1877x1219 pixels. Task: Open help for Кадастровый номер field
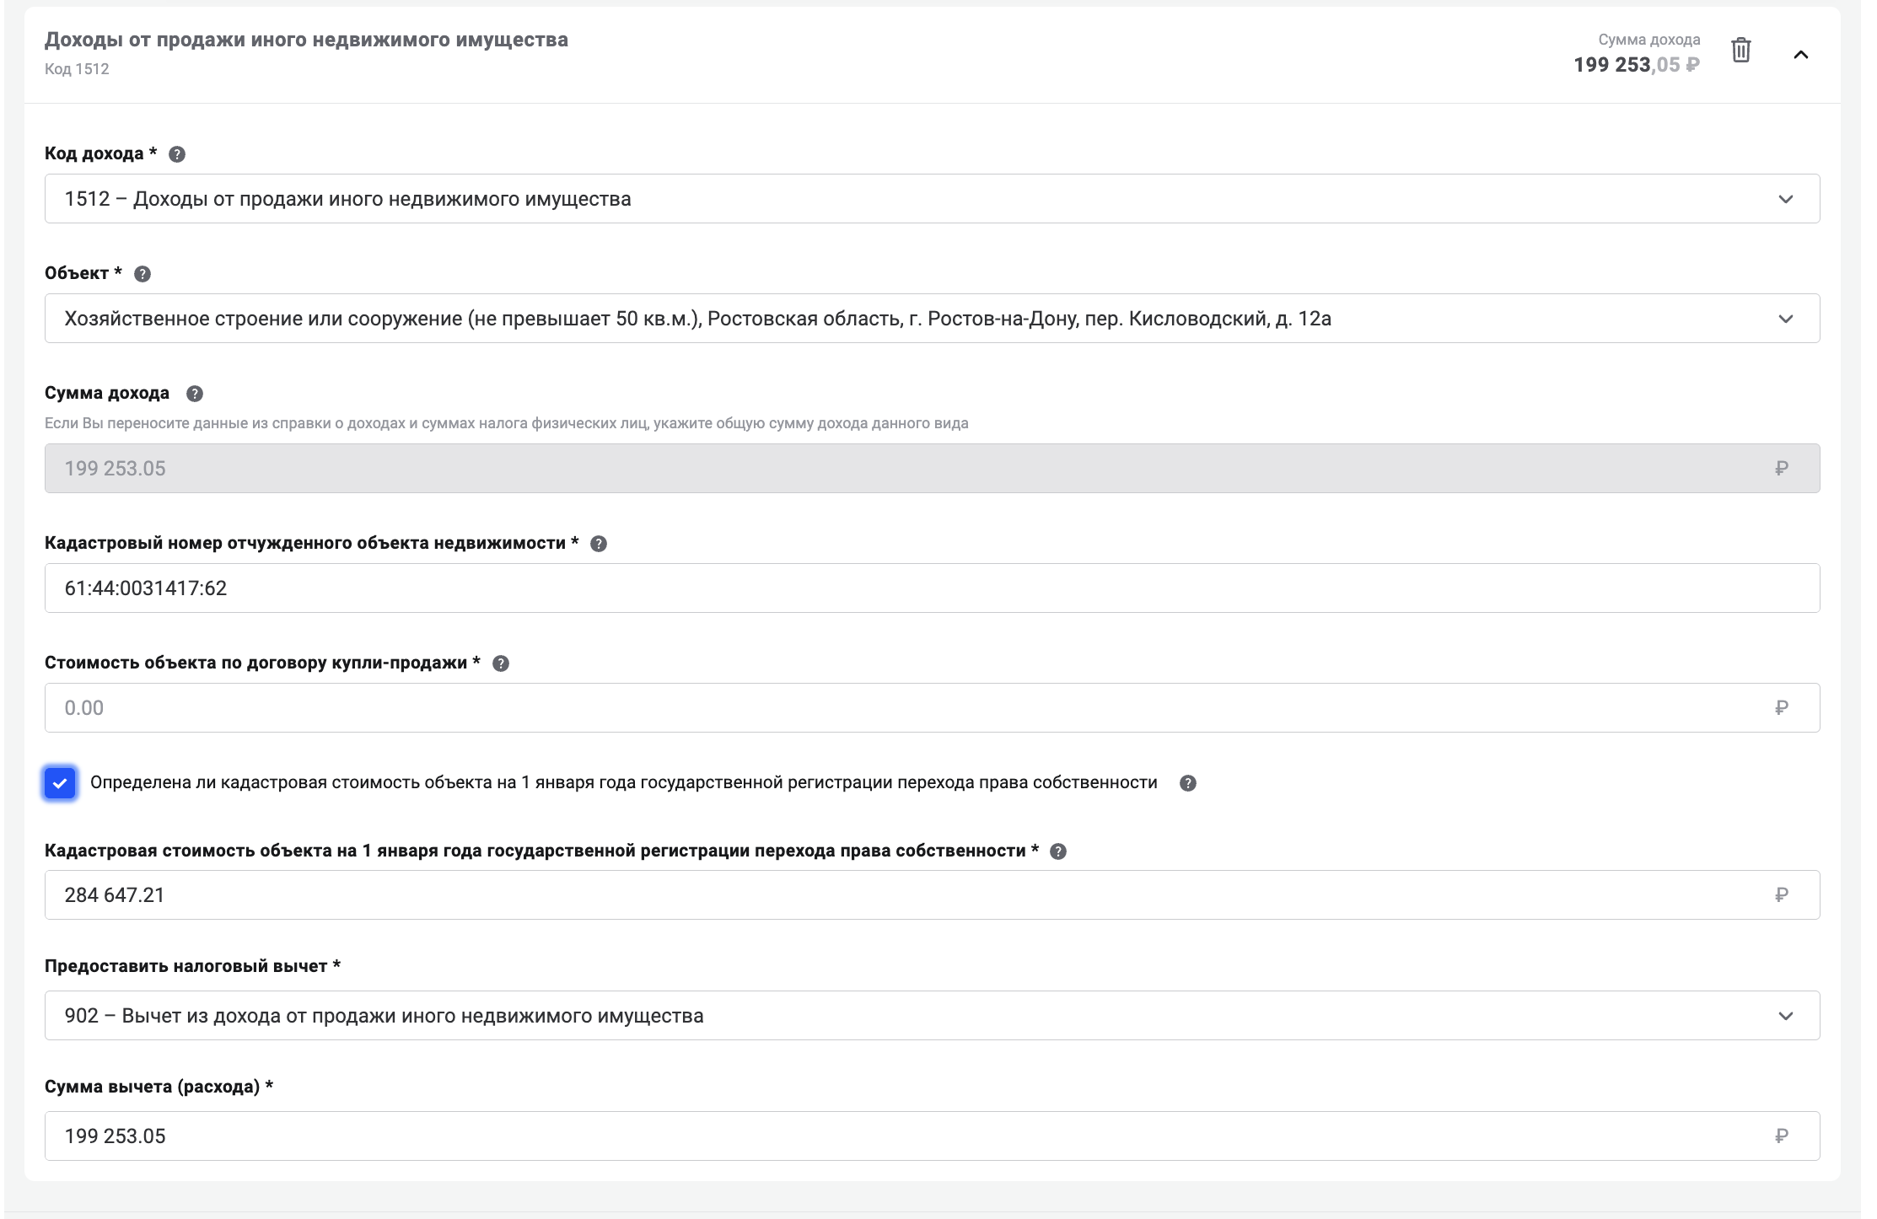click(599, 544)
